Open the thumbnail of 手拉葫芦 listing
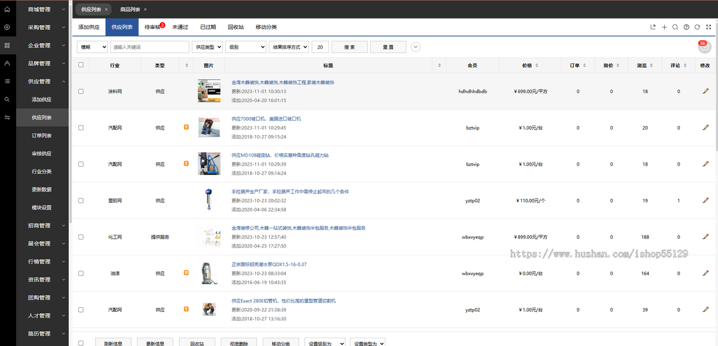This screenshot has width=718, height=346. [x=209, y=200]
